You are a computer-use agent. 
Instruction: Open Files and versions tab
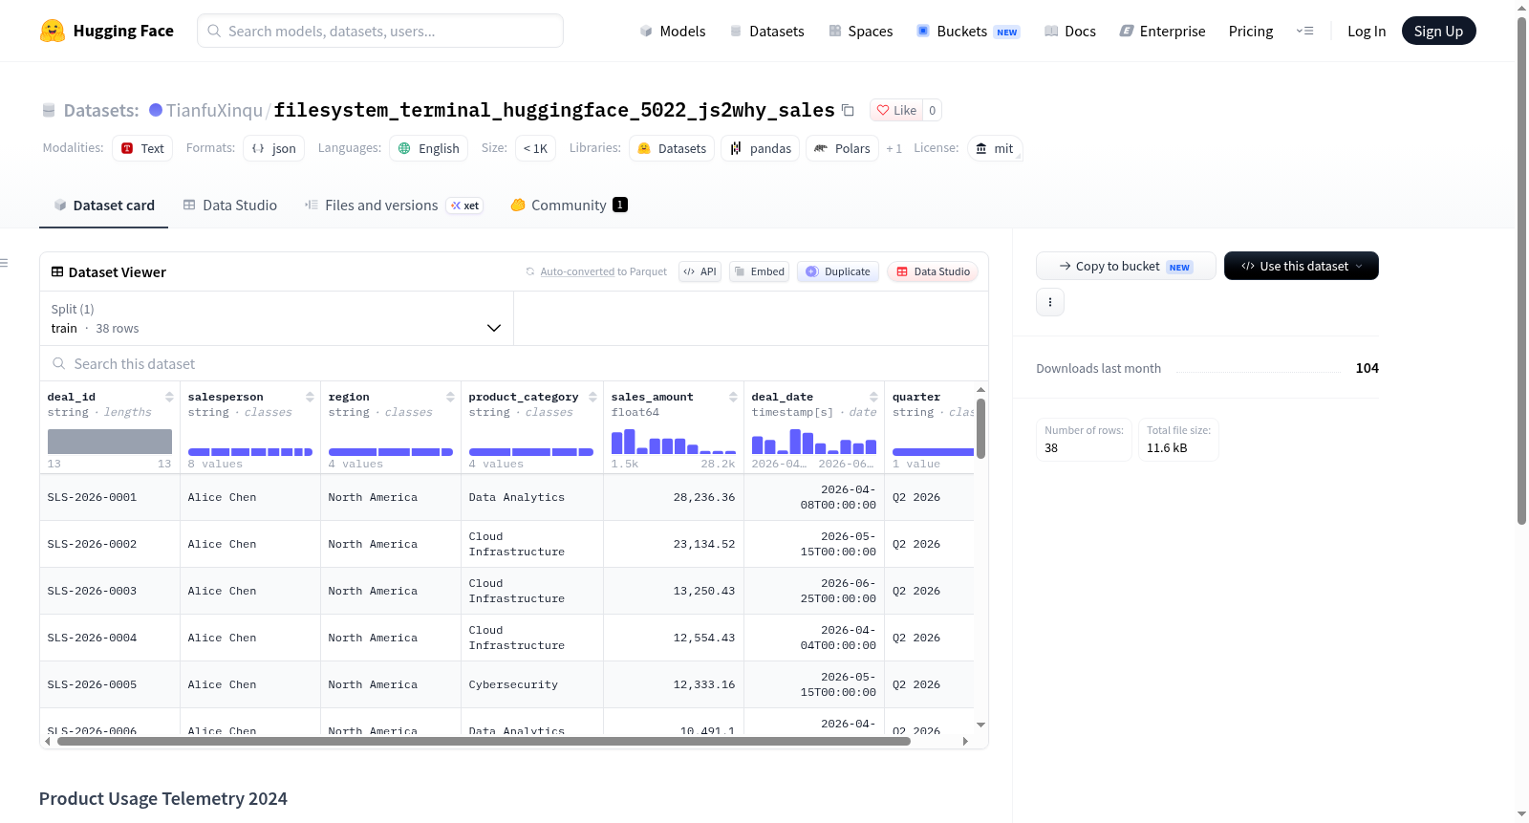pos(394,205)
